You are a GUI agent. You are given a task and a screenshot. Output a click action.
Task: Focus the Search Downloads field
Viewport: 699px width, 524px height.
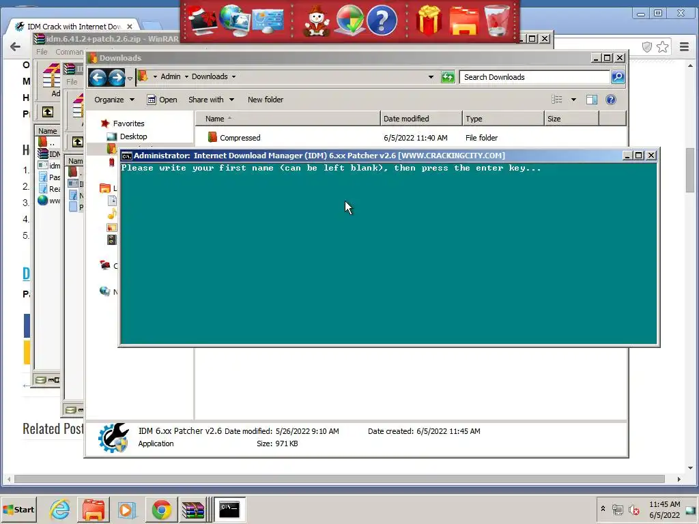534,77
